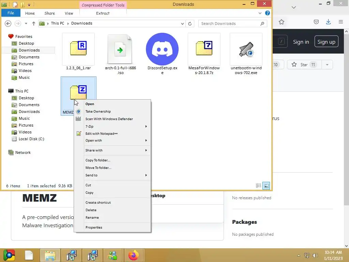
Task: Click the network tray icon
Action: coord(307,255)
